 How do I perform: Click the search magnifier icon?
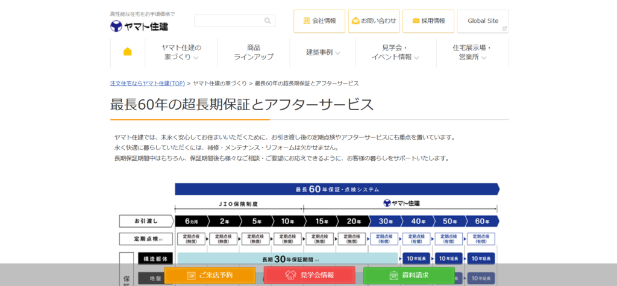tap(268, 21)
